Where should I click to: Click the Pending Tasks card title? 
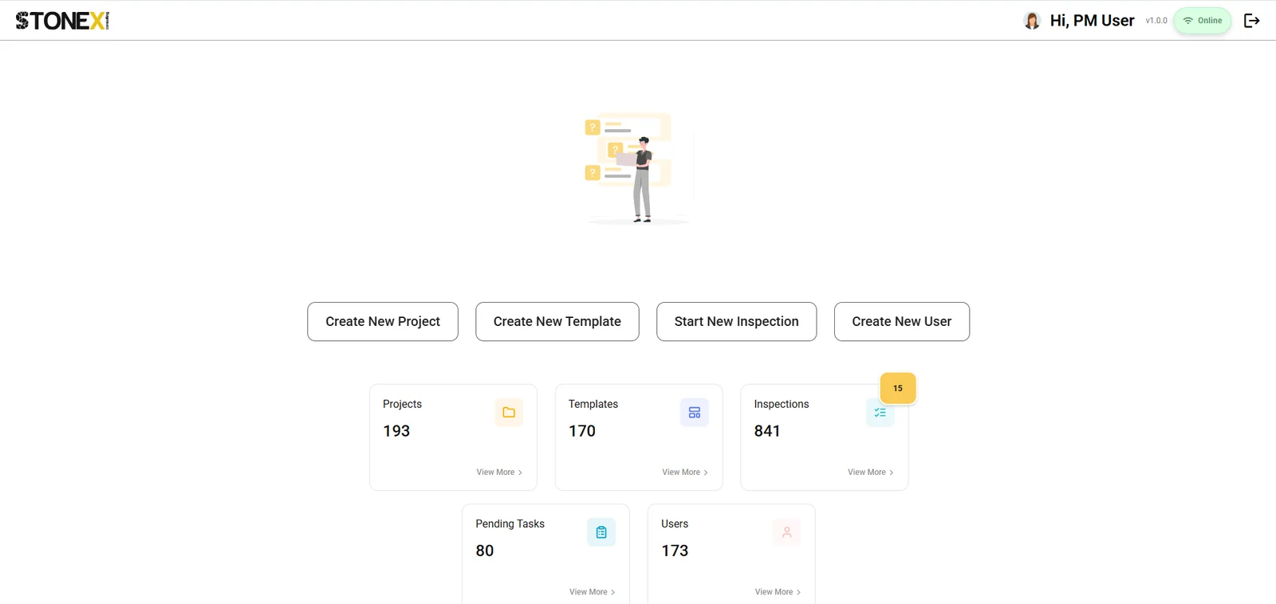pos(510,524)
